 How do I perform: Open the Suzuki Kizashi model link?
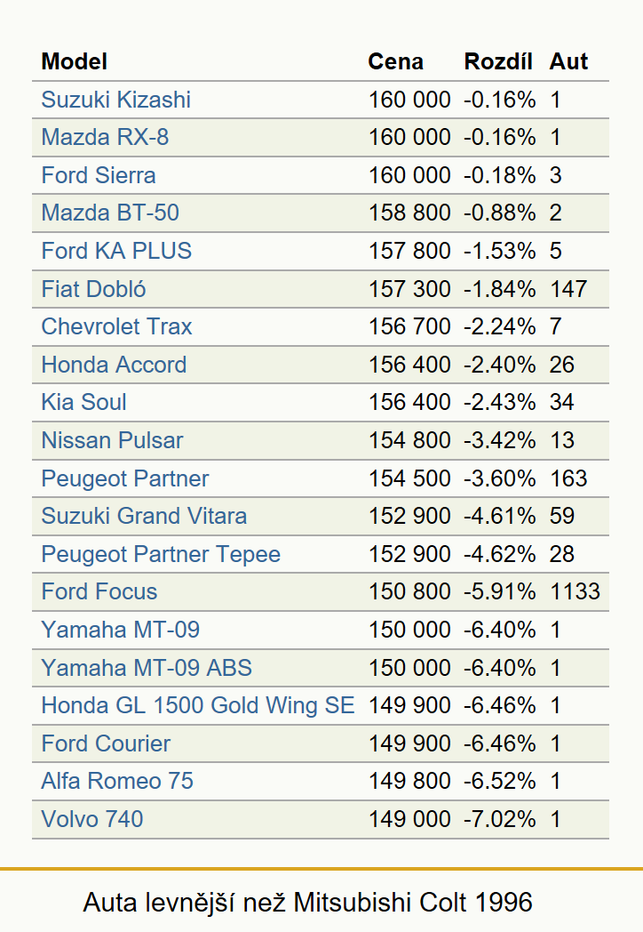coord(115,100)
